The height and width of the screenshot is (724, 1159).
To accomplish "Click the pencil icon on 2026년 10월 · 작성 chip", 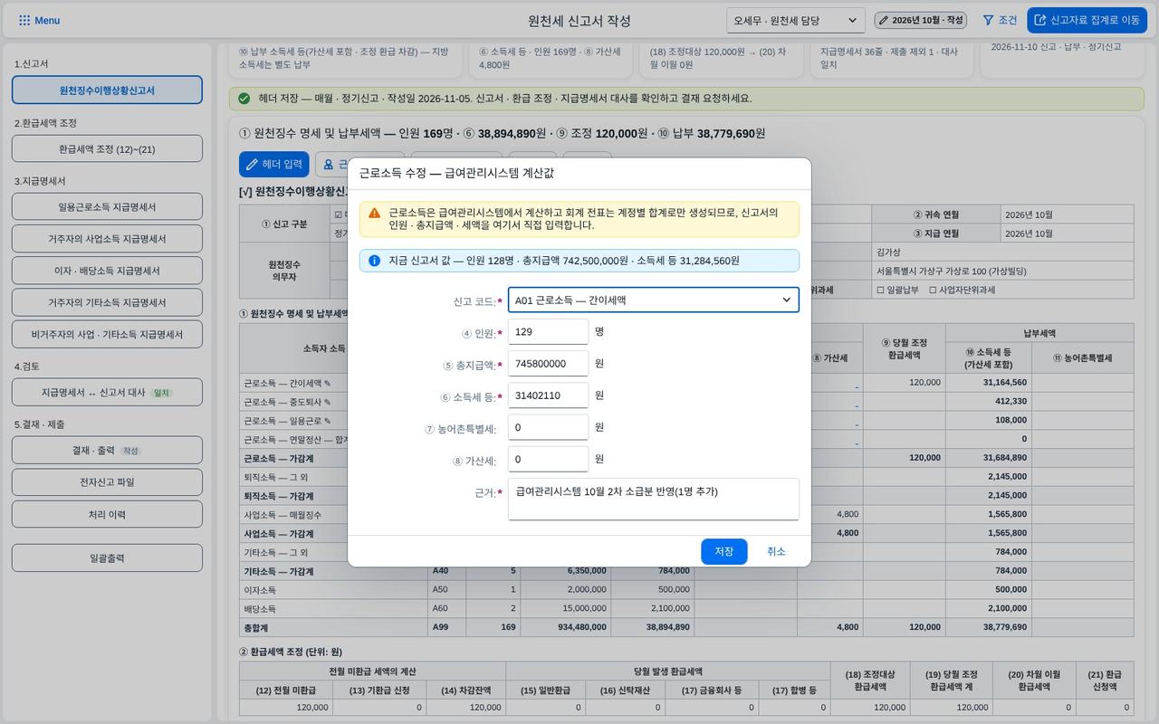I will tap(884, 20).
